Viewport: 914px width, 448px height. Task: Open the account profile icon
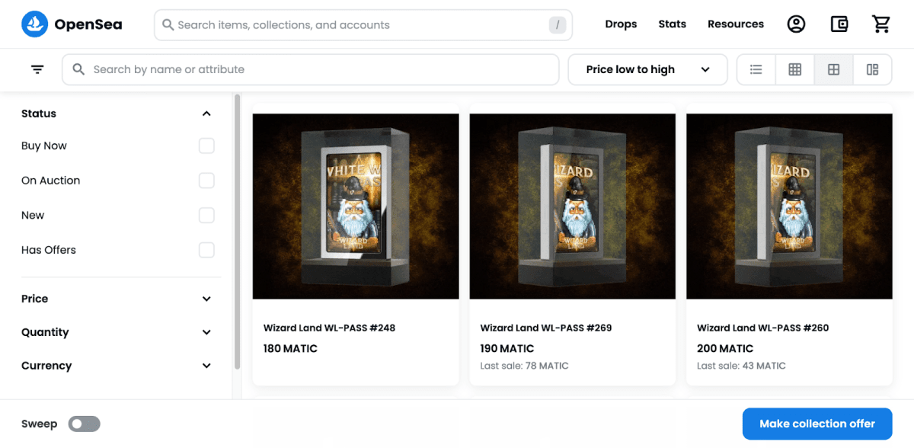pos(796,24)
